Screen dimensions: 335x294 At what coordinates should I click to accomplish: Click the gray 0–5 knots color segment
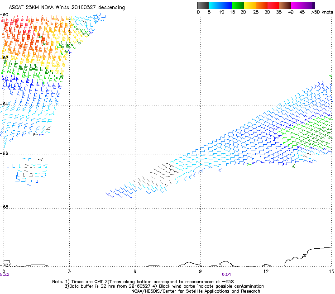coord(203,5)
